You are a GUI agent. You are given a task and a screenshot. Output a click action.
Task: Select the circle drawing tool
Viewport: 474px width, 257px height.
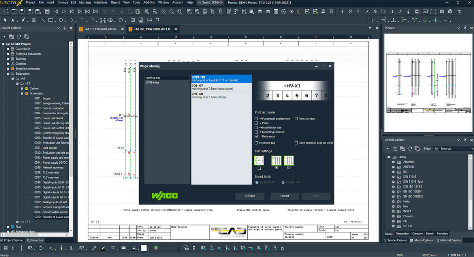(61, 20)
